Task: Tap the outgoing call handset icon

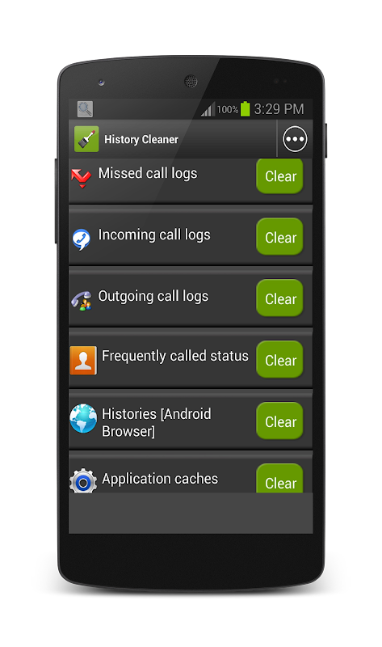Action: coord(82,301)
